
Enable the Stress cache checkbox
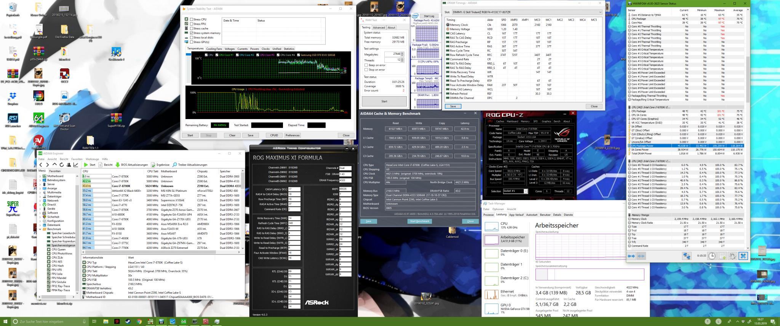coord(192,29)
